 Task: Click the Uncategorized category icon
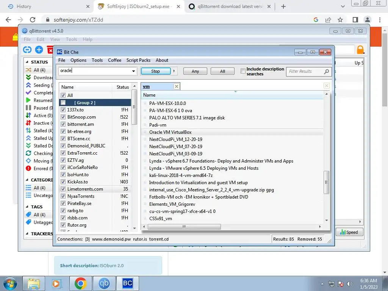(28, 196)
